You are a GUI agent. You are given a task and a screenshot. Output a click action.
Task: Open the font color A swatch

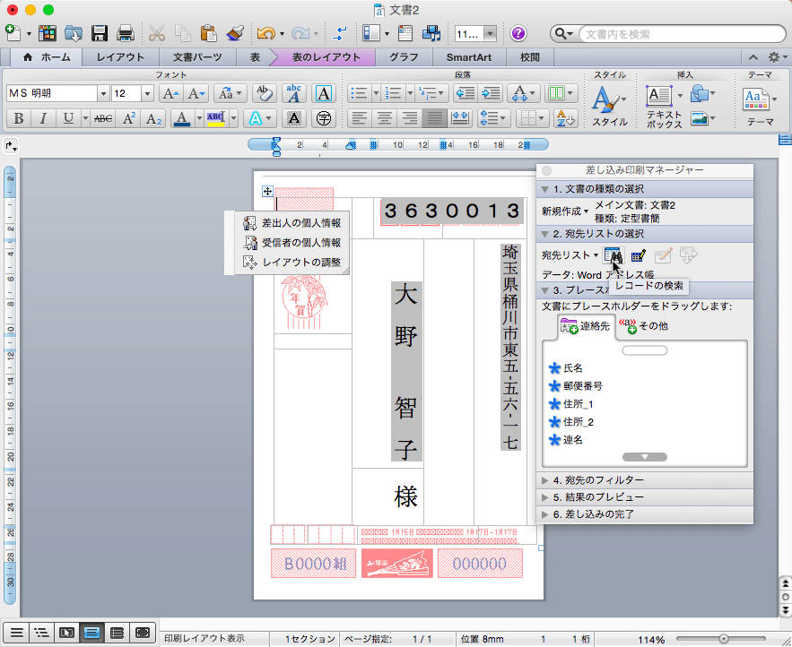pyautogui.click(x=182, y=119)
